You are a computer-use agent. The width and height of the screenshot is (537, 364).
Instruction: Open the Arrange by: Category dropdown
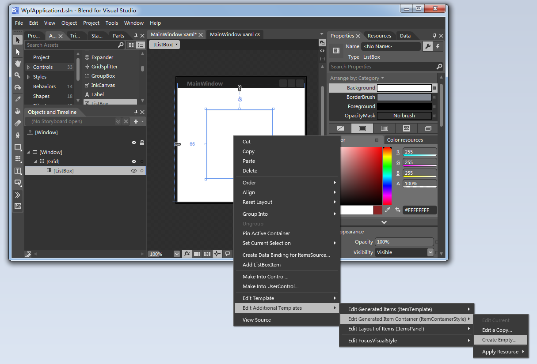tap(357, 78)
